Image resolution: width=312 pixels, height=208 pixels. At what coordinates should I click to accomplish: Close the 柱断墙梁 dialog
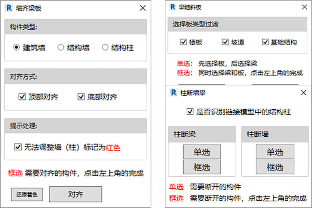point(303,93)
